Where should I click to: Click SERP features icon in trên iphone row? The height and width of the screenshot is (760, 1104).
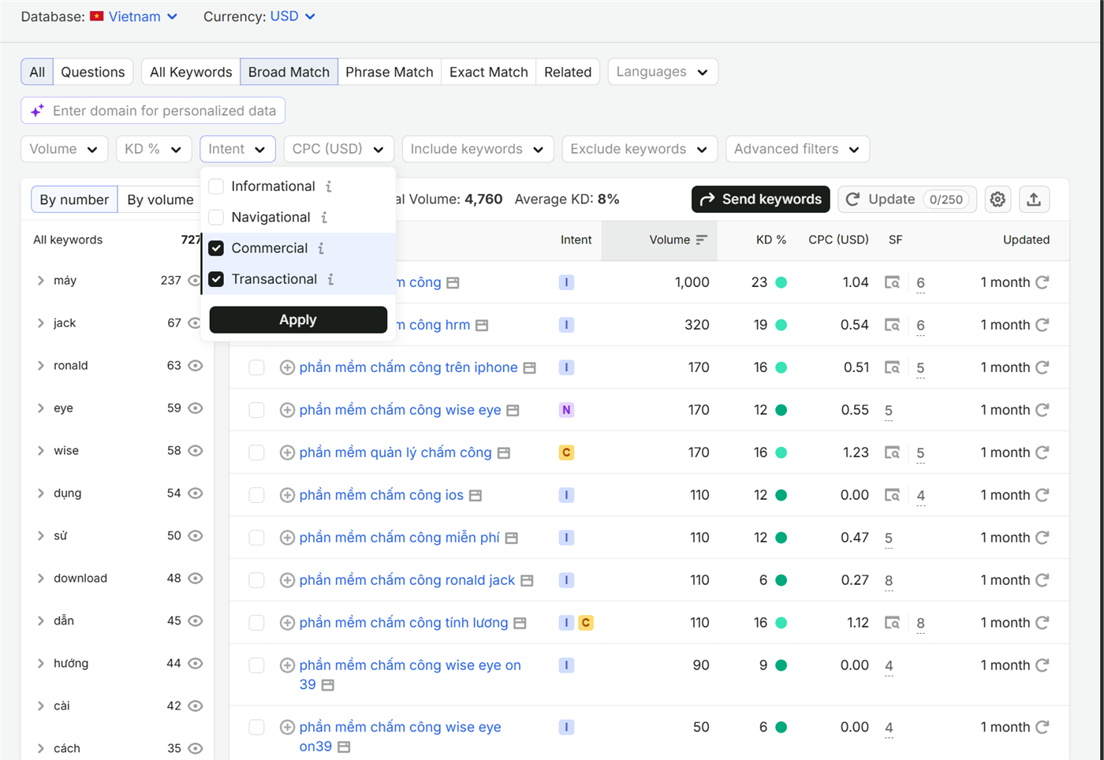[x=892, y=367]
